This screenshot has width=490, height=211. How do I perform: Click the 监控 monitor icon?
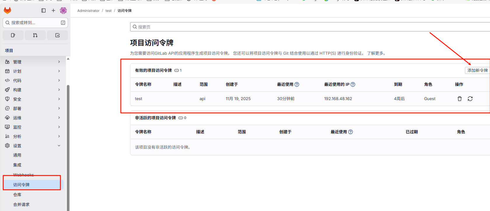(x=7, y=127)
